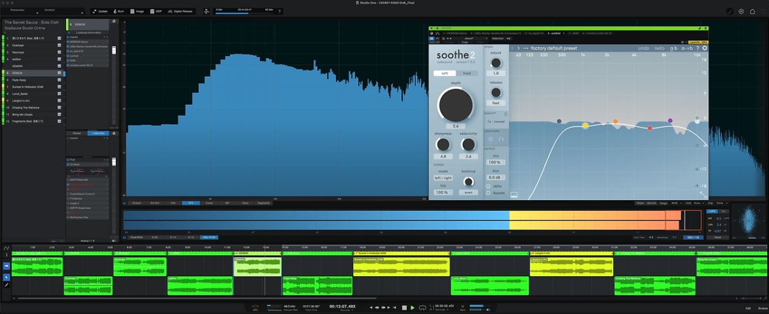
Task: Click the stereo link 100 % value field
Action: (443, 192)
